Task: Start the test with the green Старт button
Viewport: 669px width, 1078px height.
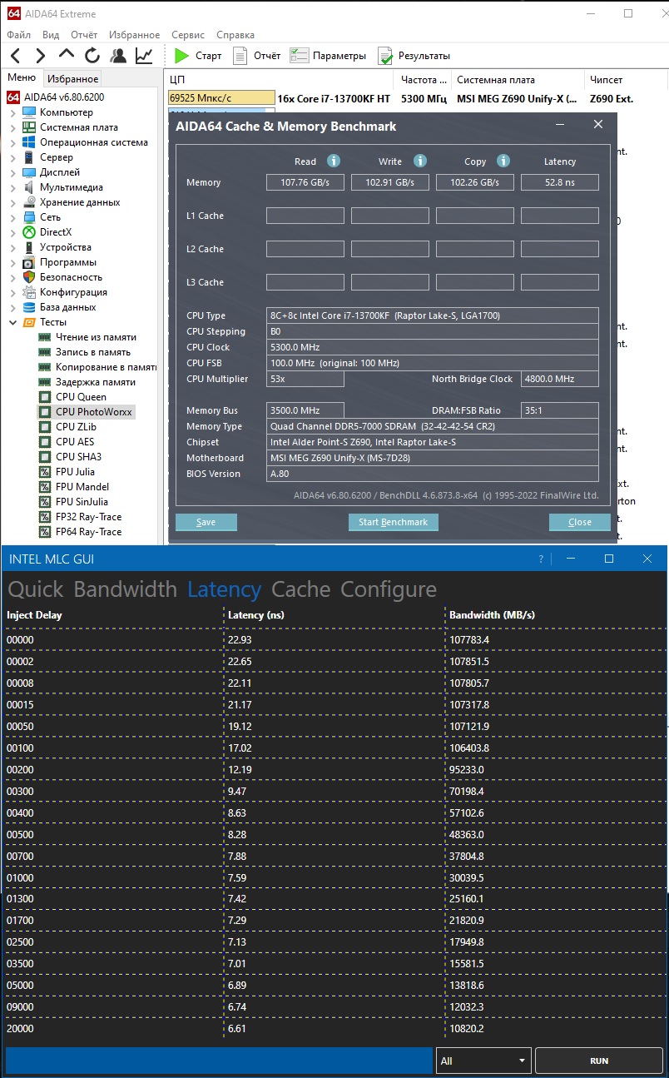Action: (x=198, y=56)
